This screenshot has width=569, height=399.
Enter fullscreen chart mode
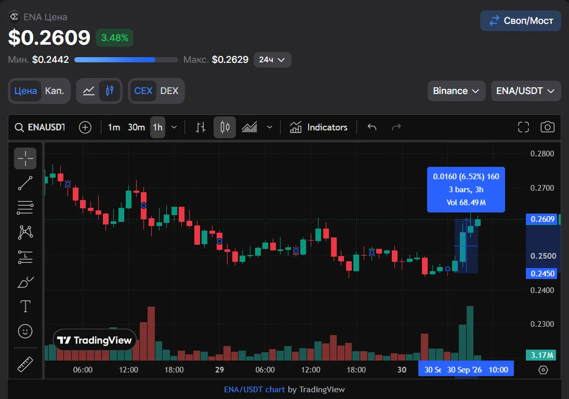pos(523,127)
